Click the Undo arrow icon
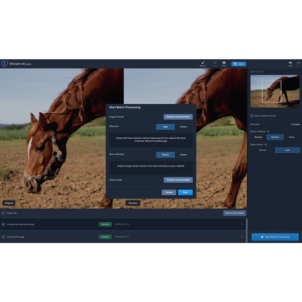 (290, 63)
